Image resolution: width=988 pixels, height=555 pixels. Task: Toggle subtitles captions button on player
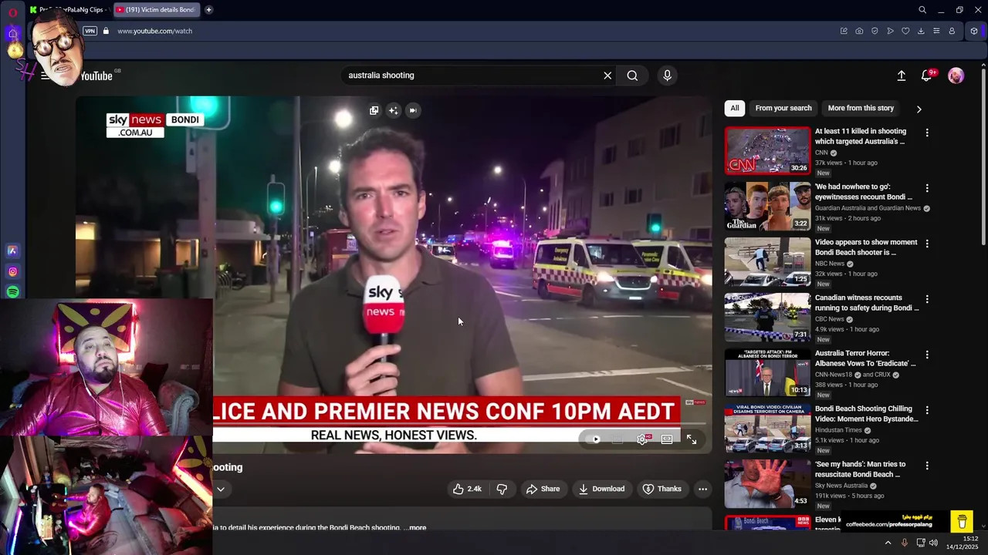[x=617, y=439]
